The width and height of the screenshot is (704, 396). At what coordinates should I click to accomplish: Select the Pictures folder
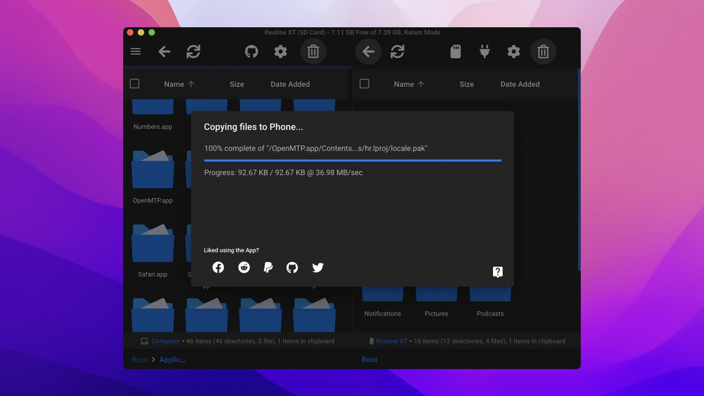click(x=436, y=303)
